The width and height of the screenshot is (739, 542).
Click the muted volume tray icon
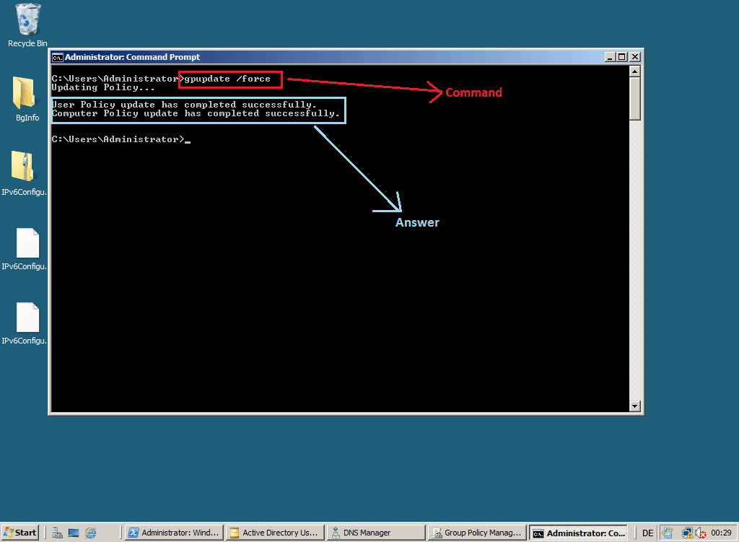(699, 533)
